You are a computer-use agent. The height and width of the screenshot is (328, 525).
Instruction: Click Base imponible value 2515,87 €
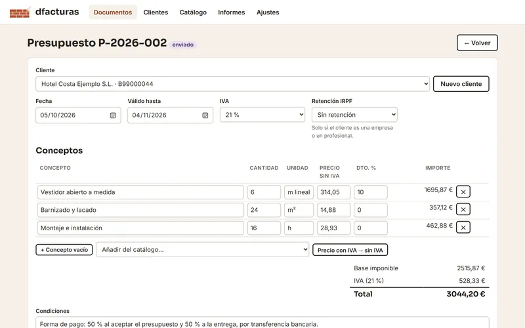point(471,268)
